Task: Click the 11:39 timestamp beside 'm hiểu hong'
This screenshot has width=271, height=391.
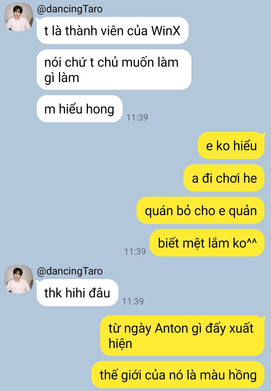Action: coord(137,118)
